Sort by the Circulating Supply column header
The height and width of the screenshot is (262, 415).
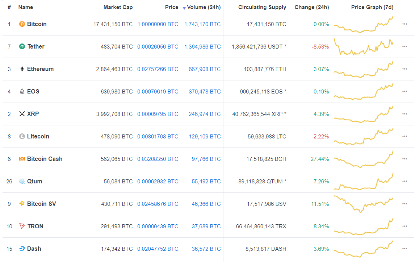262,7
